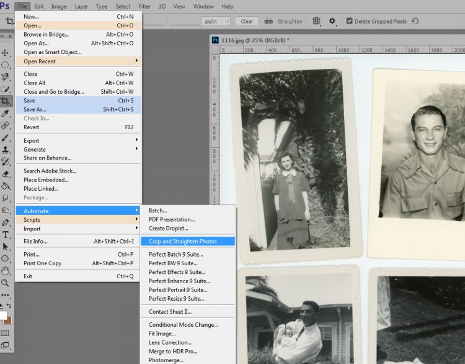Screen dimensions: 465x364
Task: Select the 1116.jpg document tab
Action: coord(255,40)
